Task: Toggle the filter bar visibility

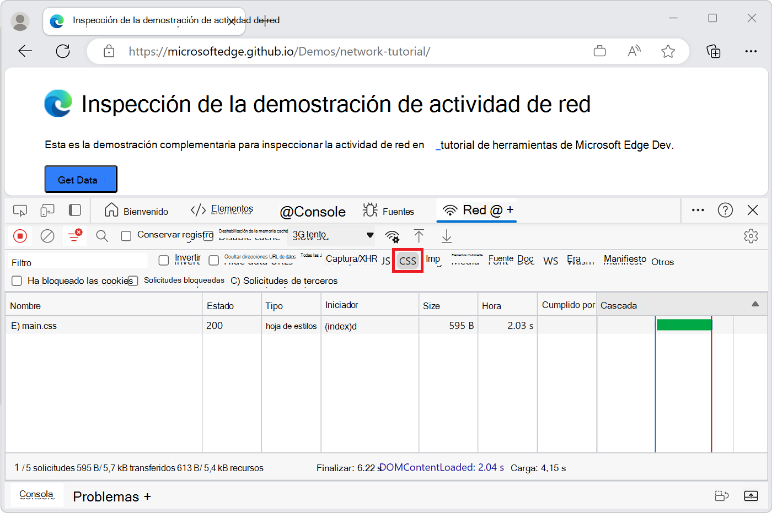Action: coord(74,236)
